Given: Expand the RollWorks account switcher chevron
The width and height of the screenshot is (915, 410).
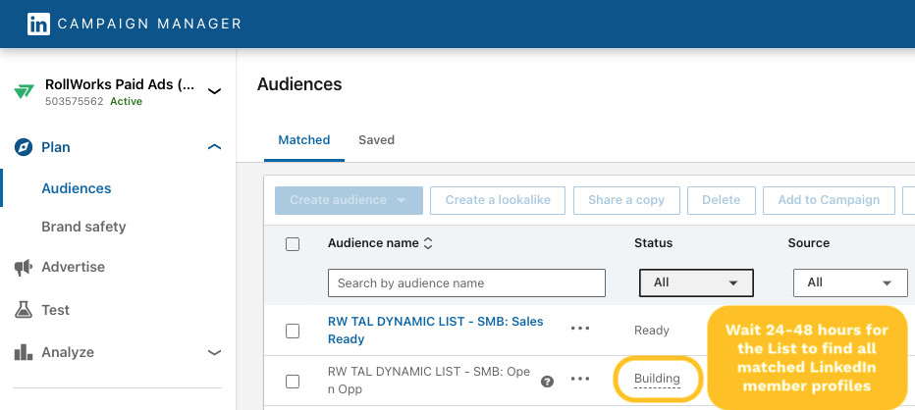Looking at the screenshot, I should [214, 91].
